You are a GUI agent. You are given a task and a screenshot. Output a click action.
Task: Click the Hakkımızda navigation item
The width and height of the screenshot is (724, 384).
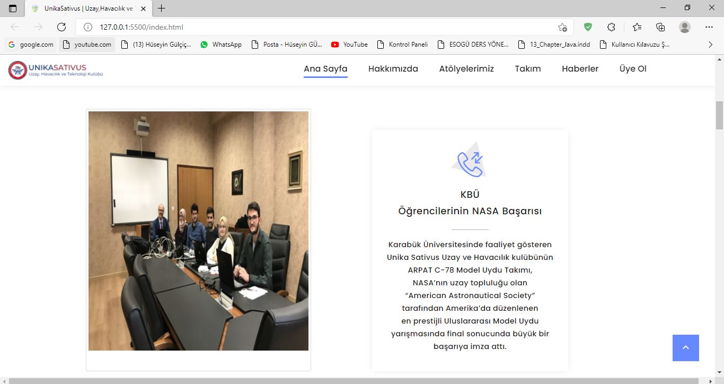[393, 68]
